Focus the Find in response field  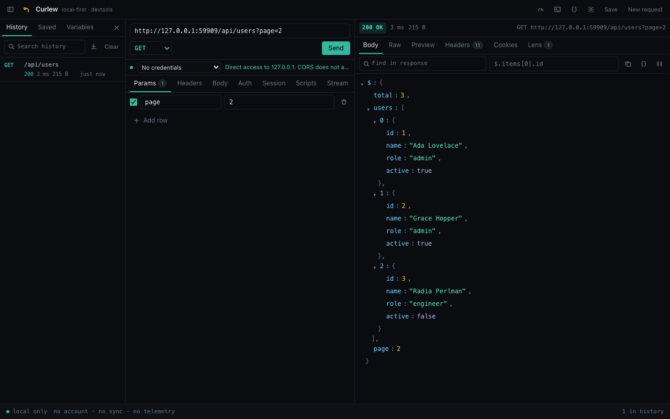(422, 64)
